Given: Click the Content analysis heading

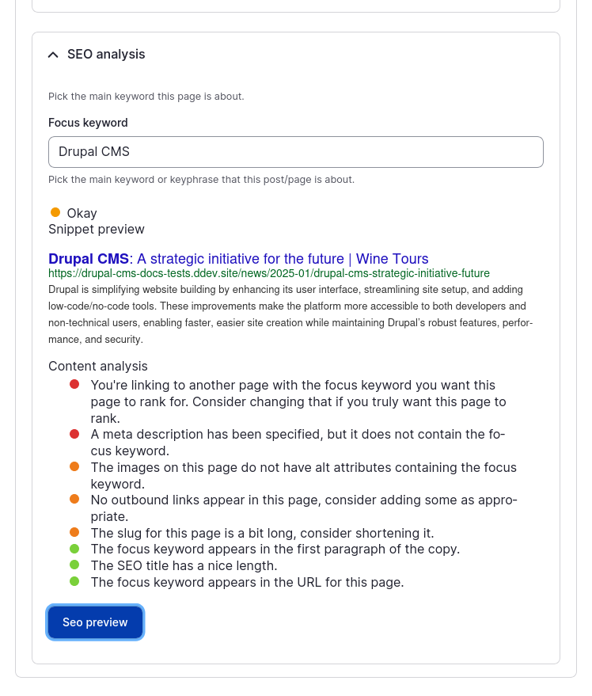Looking at the screenshot, I should (x=97, y=366).
